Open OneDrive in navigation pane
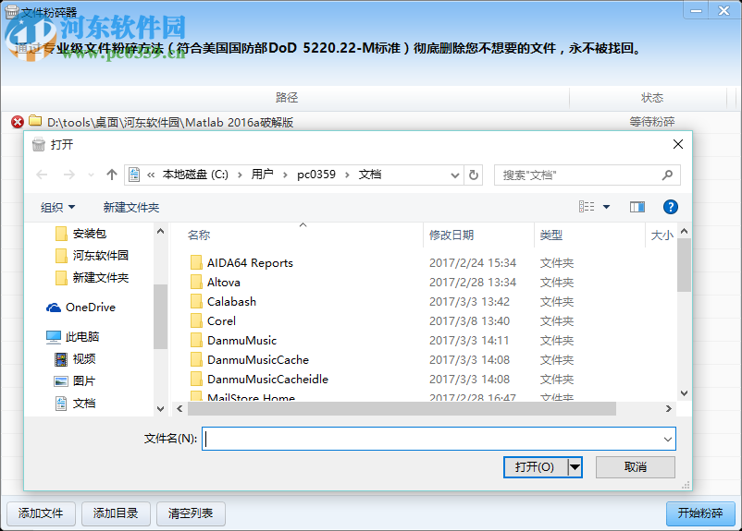The image size is (742, 531). [91, 308]
